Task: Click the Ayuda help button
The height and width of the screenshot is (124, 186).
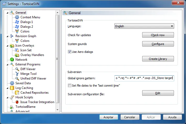Action: click(x=172, y=117)
